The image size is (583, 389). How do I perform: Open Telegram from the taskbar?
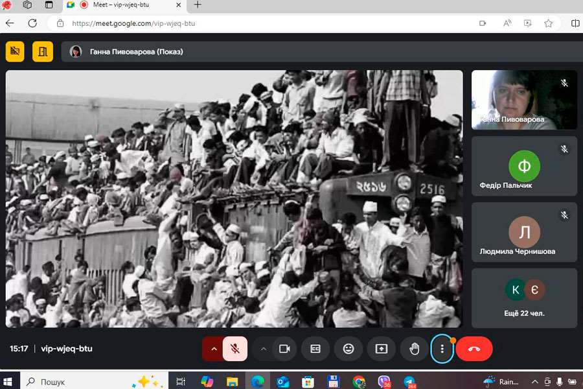[409, 382]
